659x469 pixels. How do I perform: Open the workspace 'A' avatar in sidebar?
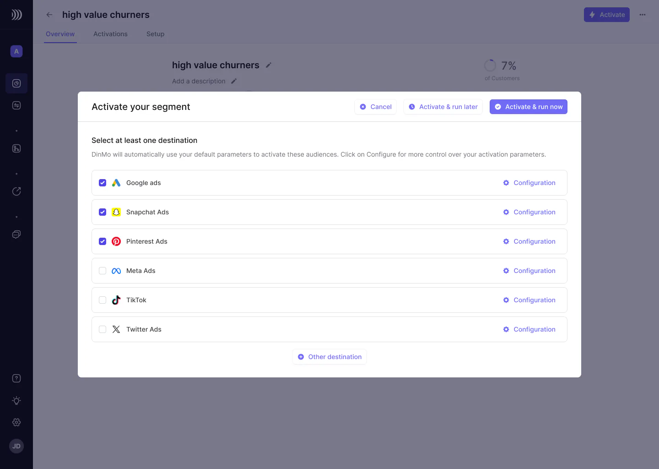pyautogui.click(x=16, y=51)
